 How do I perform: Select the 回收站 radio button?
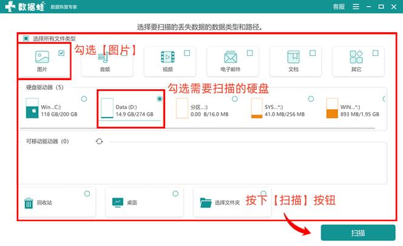point(87,194)
